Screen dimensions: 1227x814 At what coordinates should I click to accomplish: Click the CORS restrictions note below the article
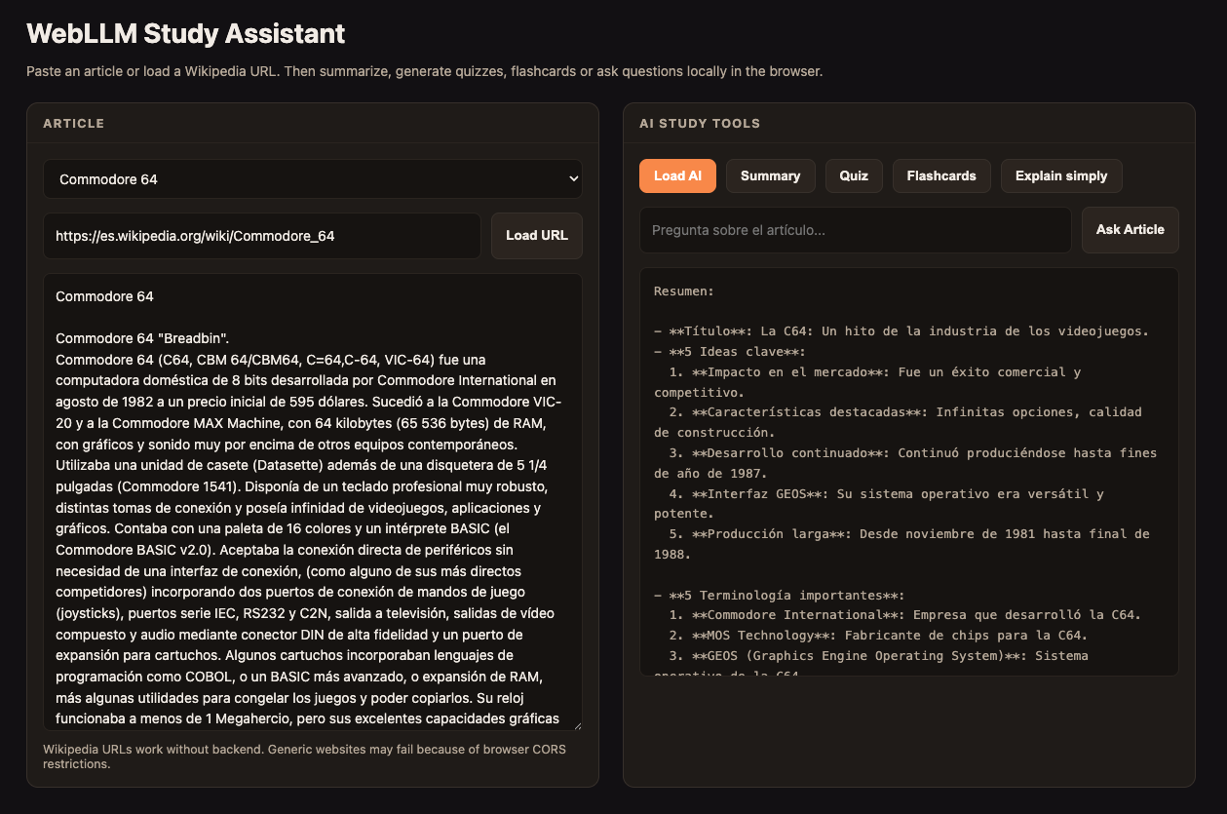[304, 756]
